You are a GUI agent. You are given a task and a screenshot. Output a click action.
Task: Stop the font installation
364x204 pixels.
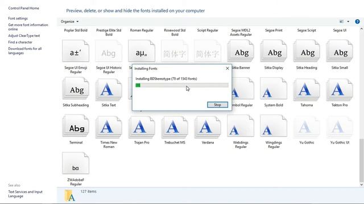click(217, 105)
